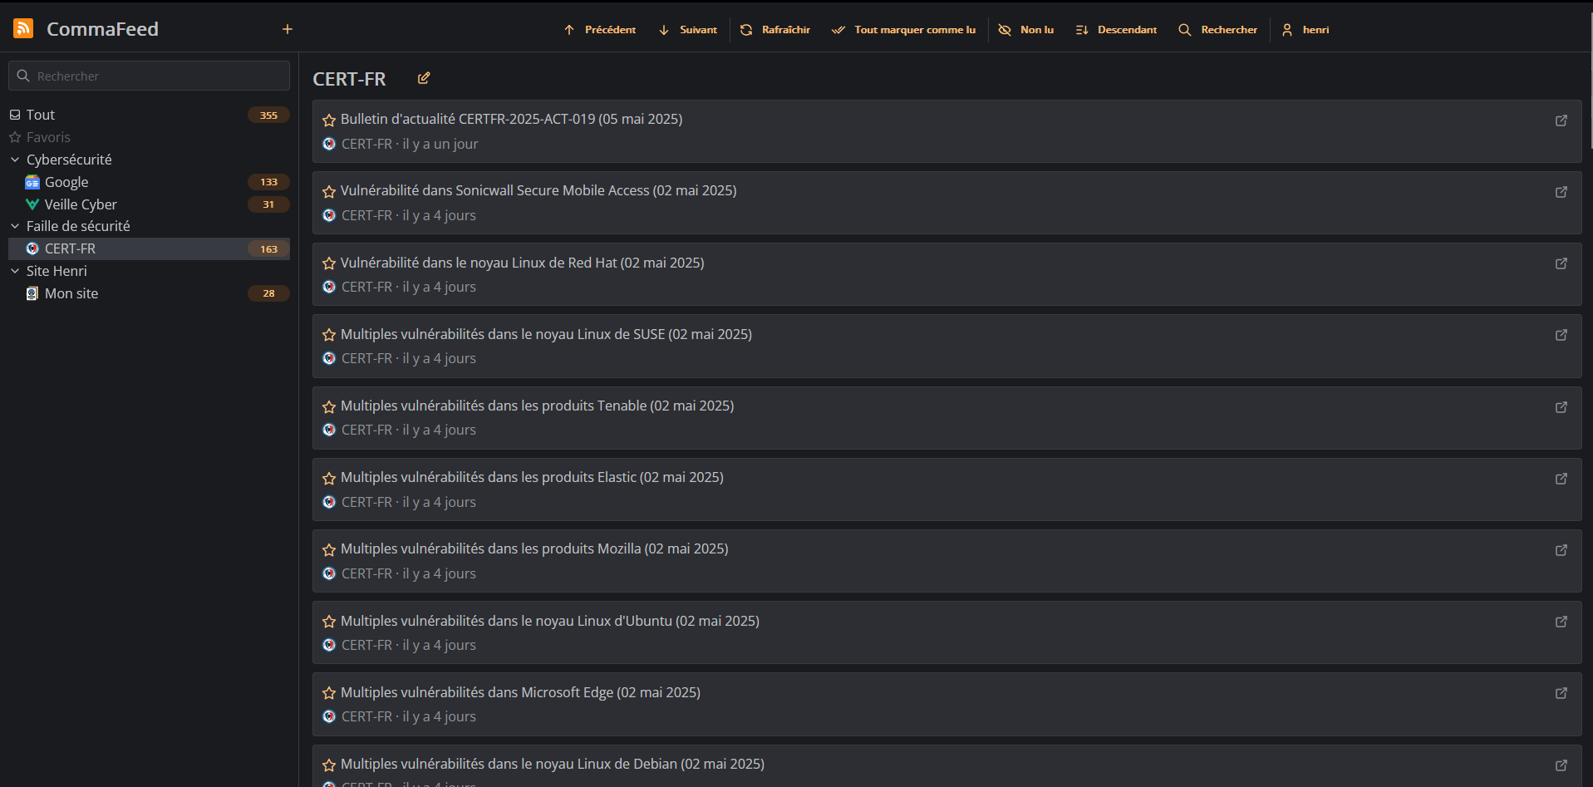The image size is (1593, 787).
Task: Star the produits Mozilla entry
Action: (329, 549)
